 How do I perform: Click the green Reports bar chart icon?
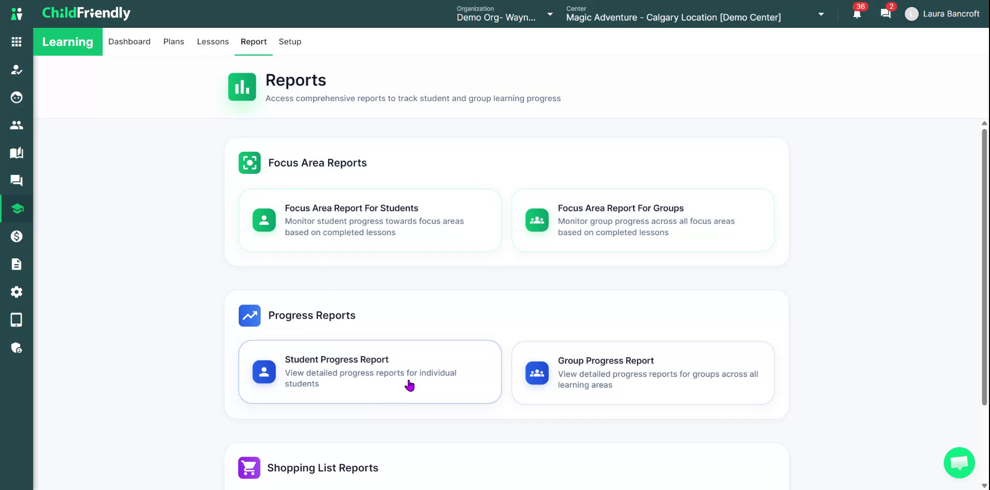click(242, 87)
